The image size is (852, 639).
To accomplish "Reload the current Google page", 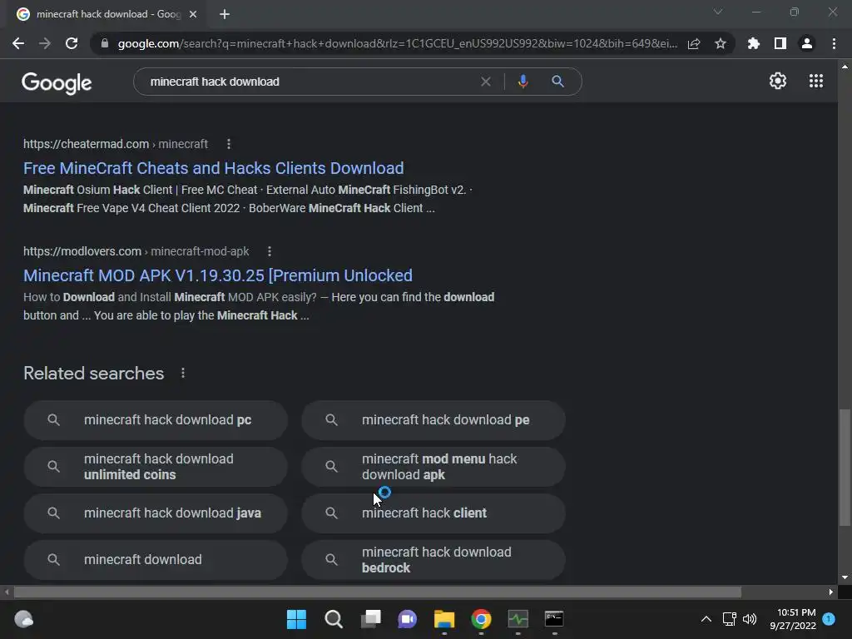I will coord(72,43).
